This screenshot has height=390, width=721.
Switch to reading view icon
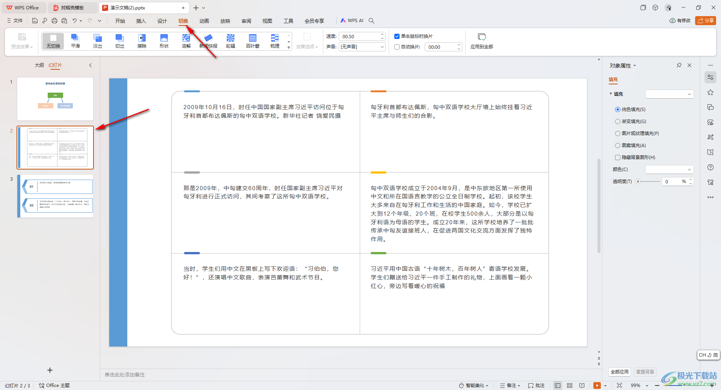(x=582, y=385)
